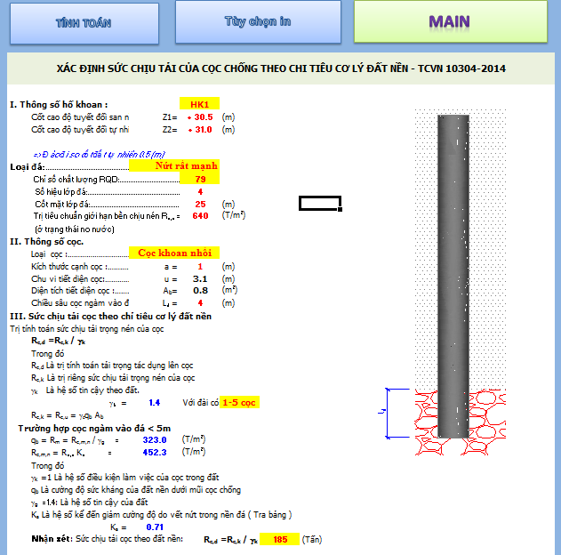Open pile type cell Cọc khoan nhôi
Screen dimensions: 561x555
pos(174,253)
